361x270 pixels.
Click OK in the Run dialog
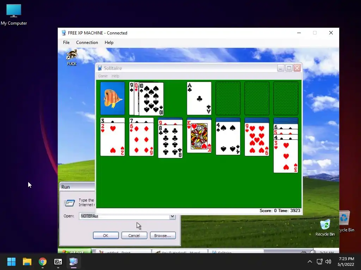pyautogui.click(x=106, y=235)
